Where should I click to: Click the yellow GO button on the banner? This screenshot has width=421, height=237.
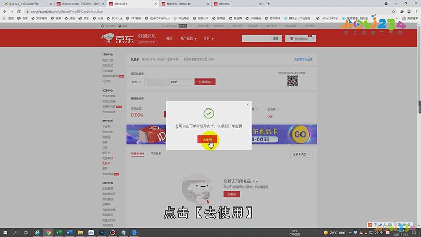300,134
